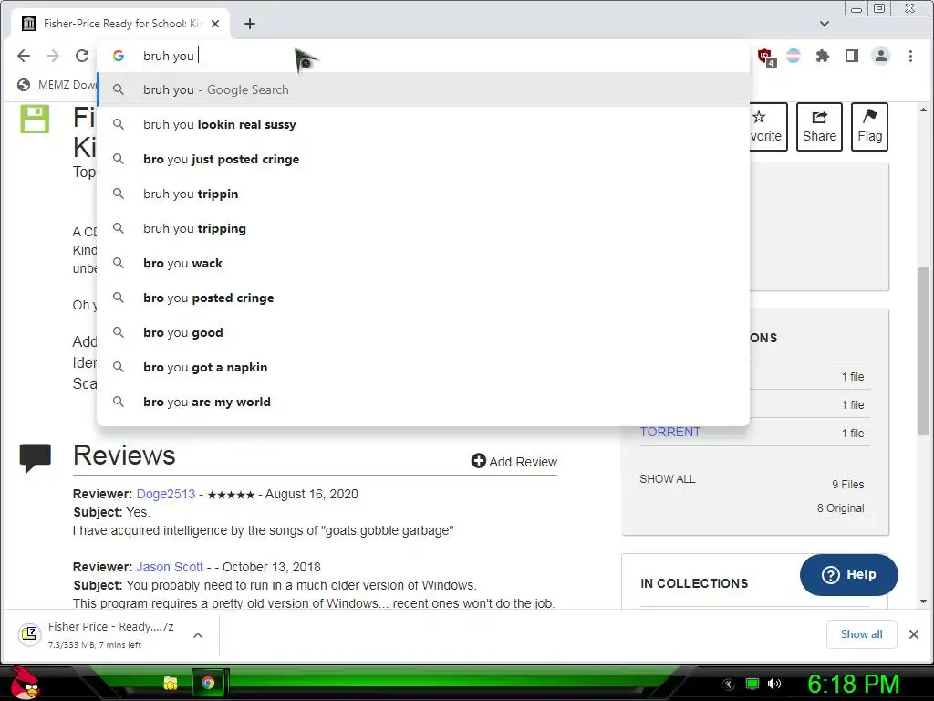Click the Reviews speech bubble icon

[36, 458]
